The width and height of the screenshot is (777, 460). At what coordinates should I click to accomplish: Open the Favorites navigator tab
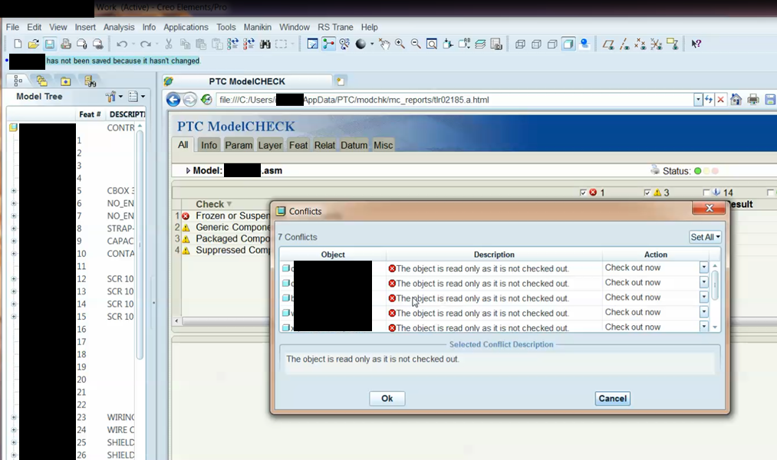(65, 80)
